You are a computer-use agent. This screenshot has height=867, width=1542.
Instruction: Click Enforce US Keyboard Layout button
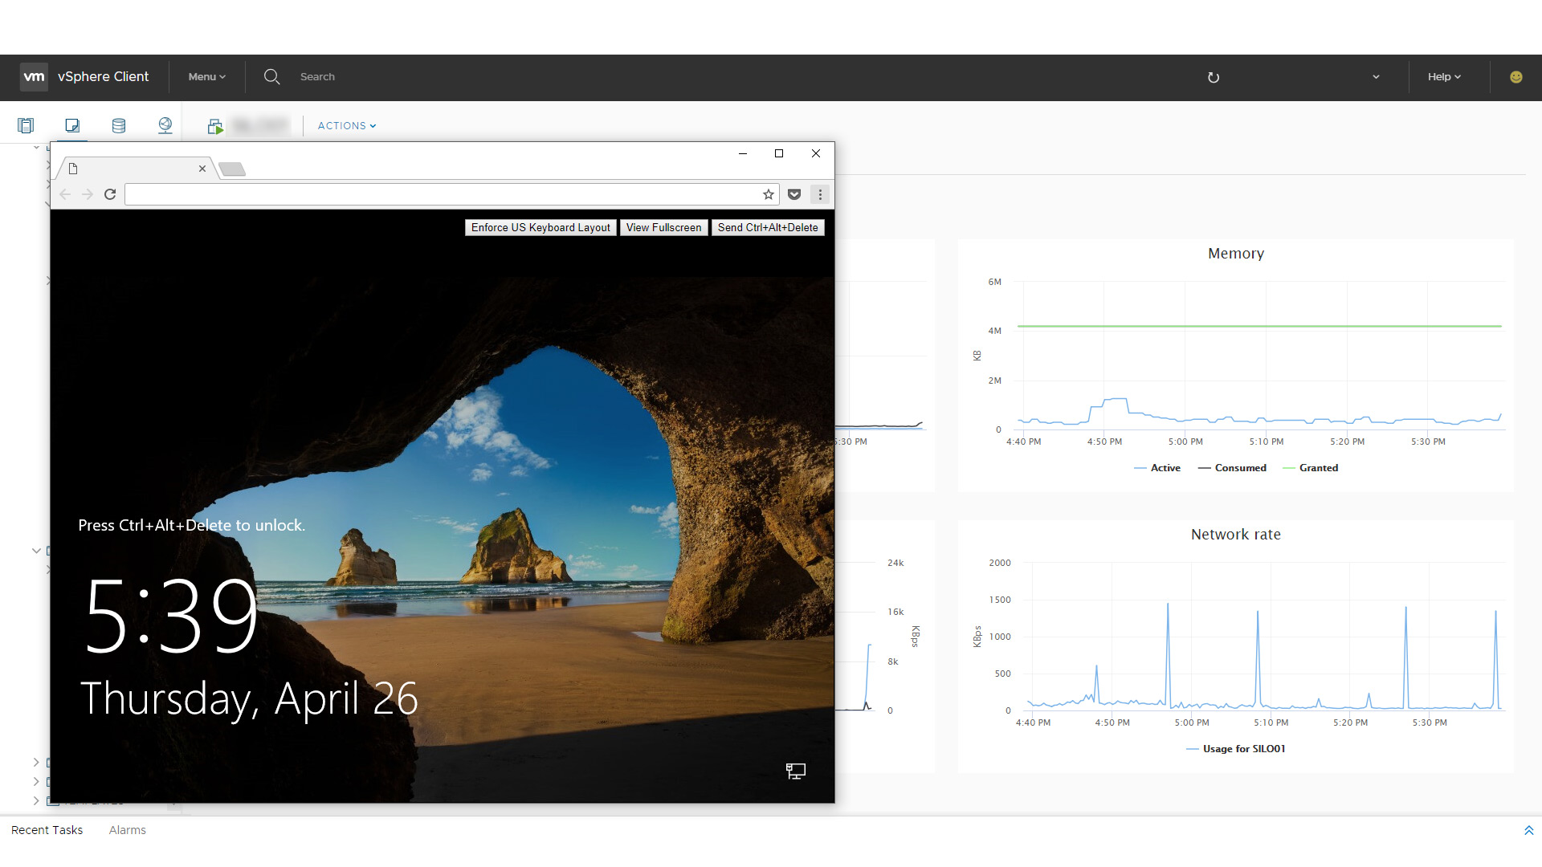point(541,228)
